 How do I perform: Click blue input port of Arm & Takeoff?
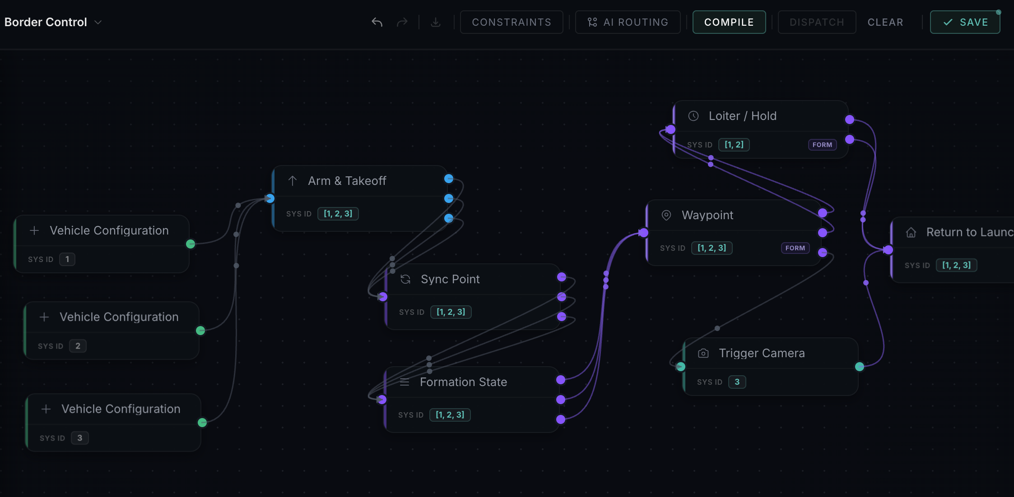click(270, 198)
